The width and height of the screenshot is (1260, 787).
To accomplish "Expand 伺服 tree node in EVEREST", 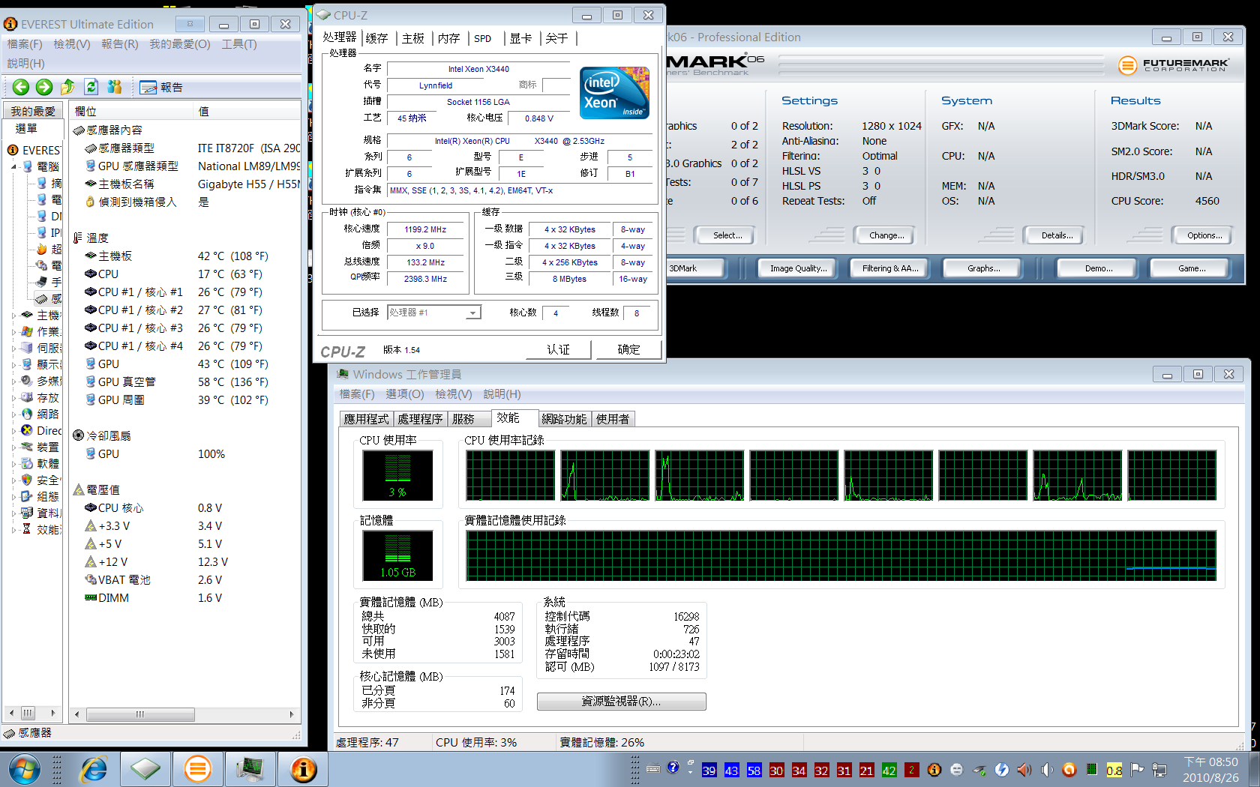I will coord(13,348).
